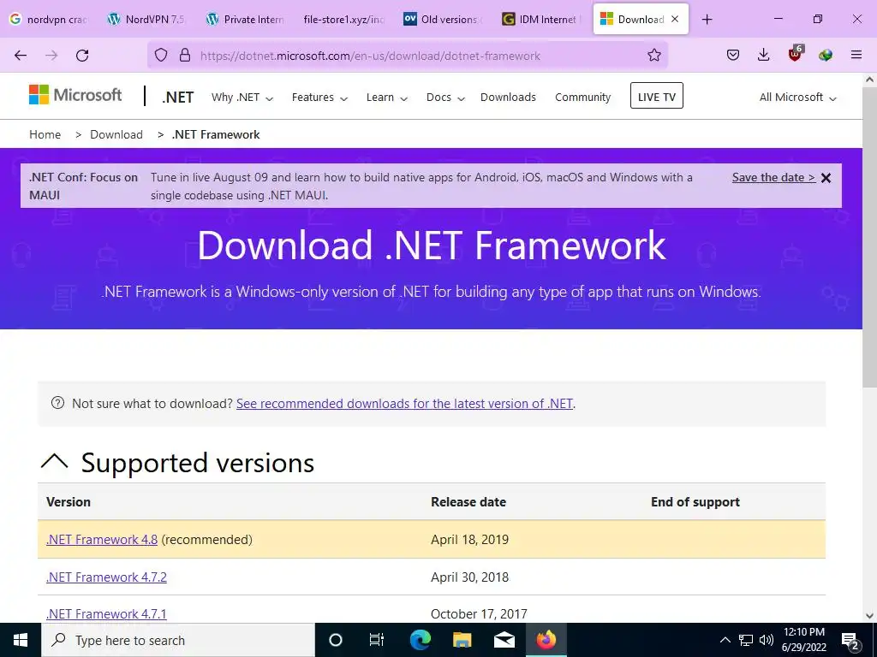Click the forward navigation arrow
The image size is (877, 657).
coord(51,56)
